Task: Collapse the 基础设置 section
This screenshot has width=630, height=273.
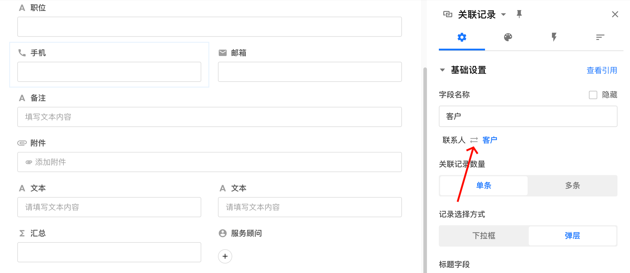Action: [x=442, y=70]
